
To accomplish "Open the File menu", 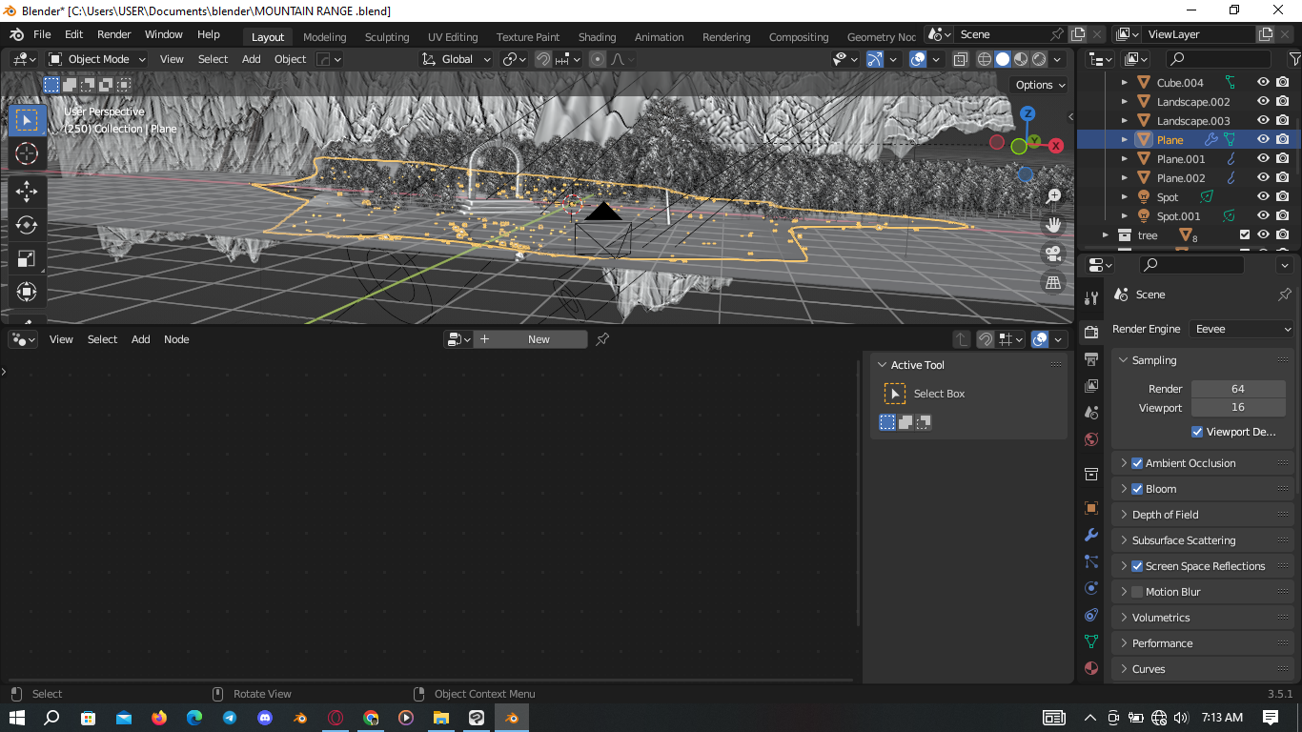I will tap(42, 34).
